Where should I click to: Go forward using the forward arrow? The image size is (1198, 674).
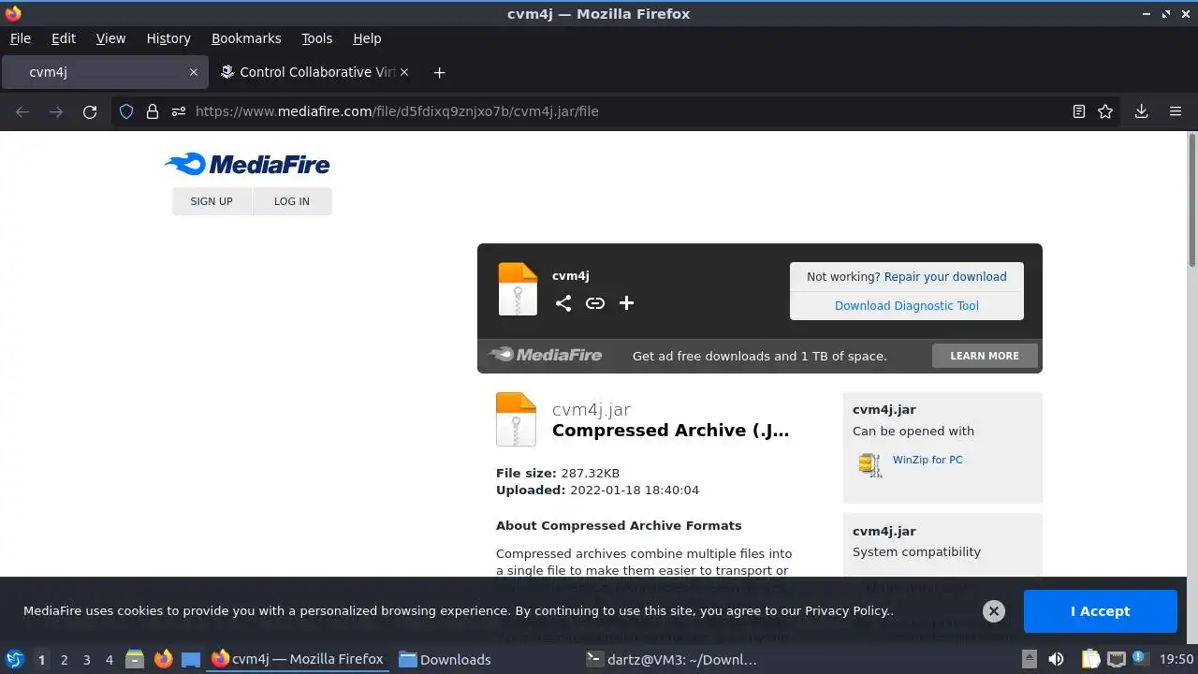(x=56, y=111)
